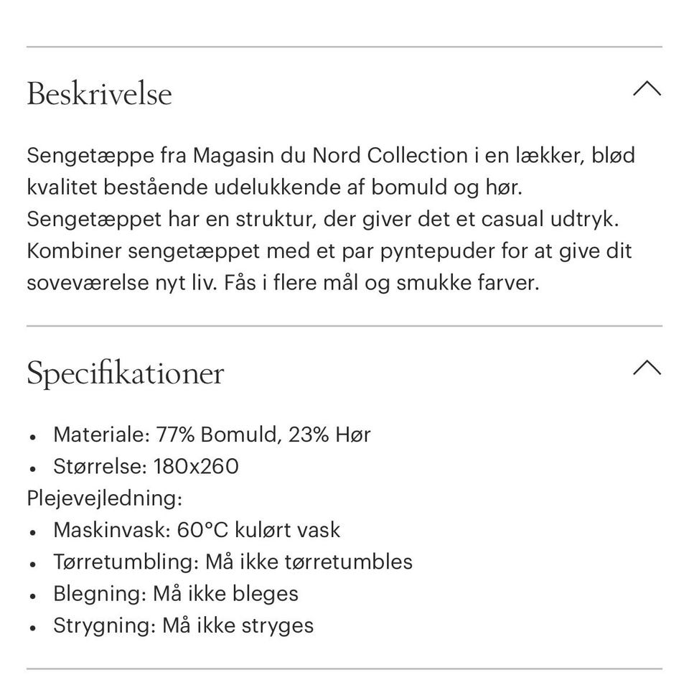Click the bullet point before Materiale
Viewport: 689px width, 675px height.
(x=32, y=437)
